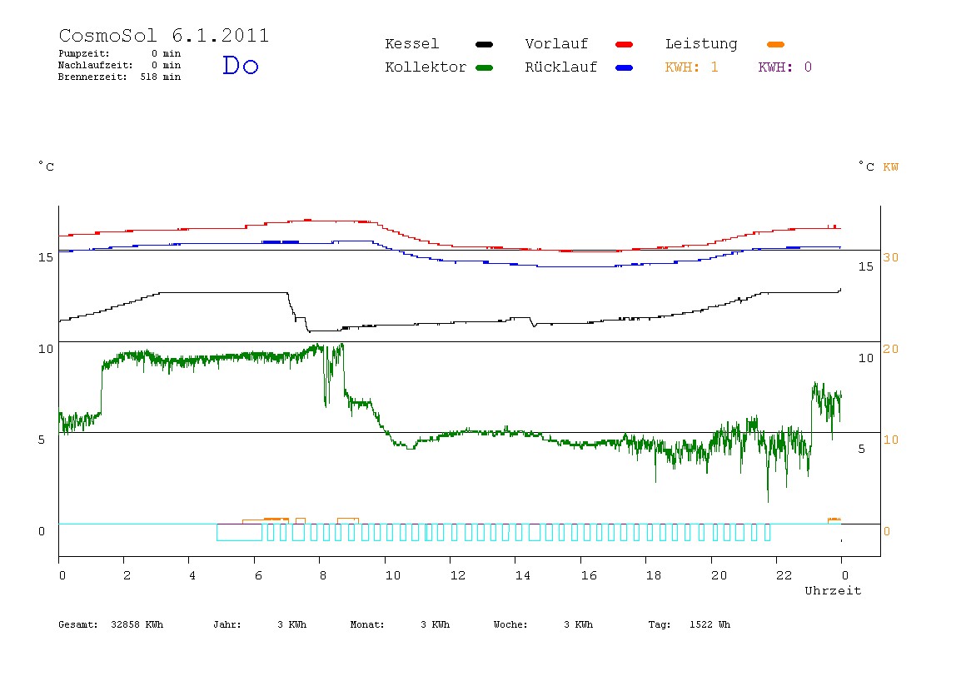Click the "Pumpzeit:" label
This screenshot has width=956, height=676.
84,53
